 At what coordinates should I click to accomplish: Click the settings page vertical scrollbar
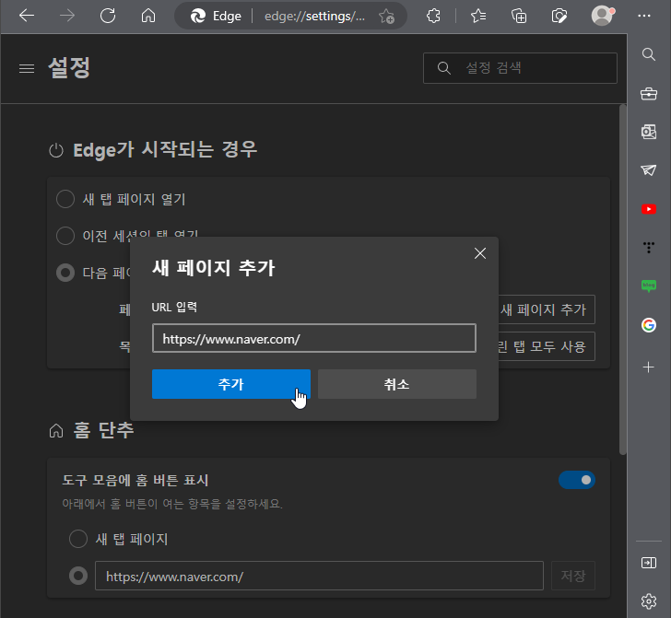(623, 279)
